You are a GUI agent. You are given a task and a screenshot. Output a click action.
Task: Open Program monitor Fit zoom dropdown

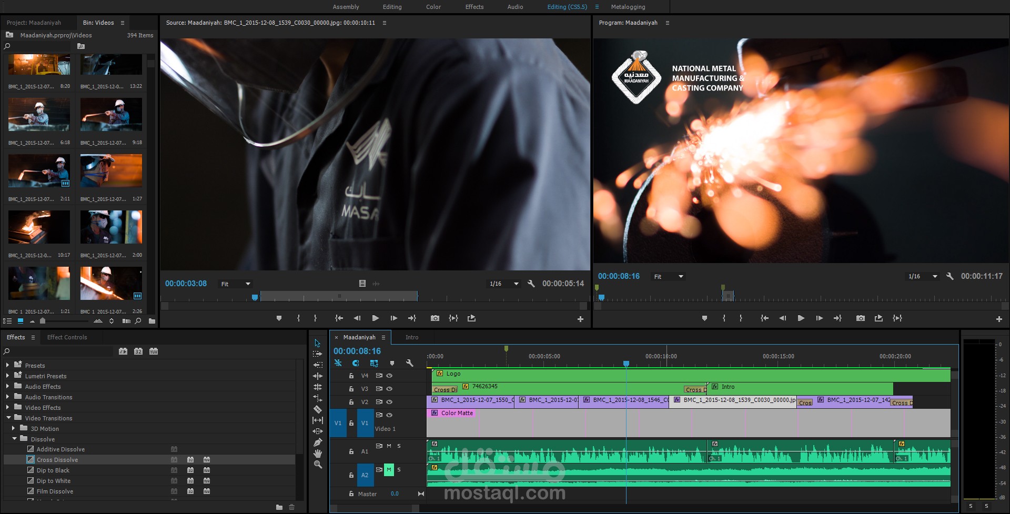coord(669,277)
